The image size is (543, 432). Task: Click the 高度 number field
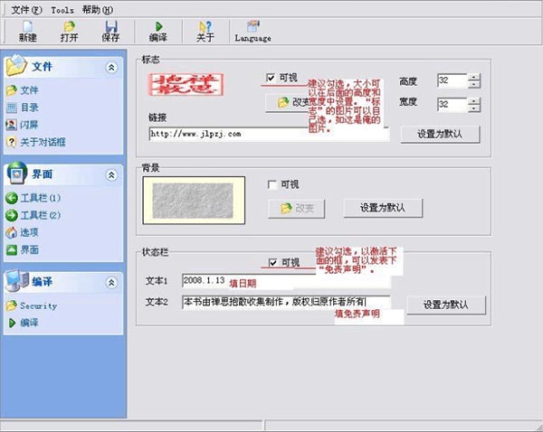[453, 80]
